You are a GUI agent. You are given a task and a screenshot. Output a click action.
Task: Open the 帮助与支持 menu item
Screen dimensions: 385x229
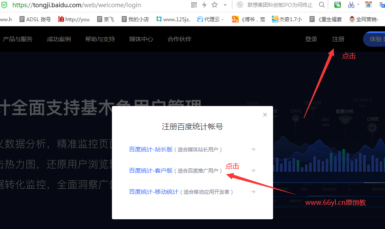coord(100,39)
